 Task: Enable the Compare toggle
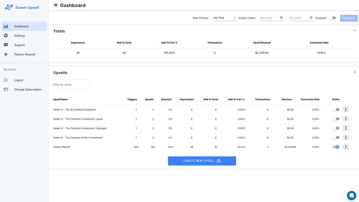(x=333, y=18)
